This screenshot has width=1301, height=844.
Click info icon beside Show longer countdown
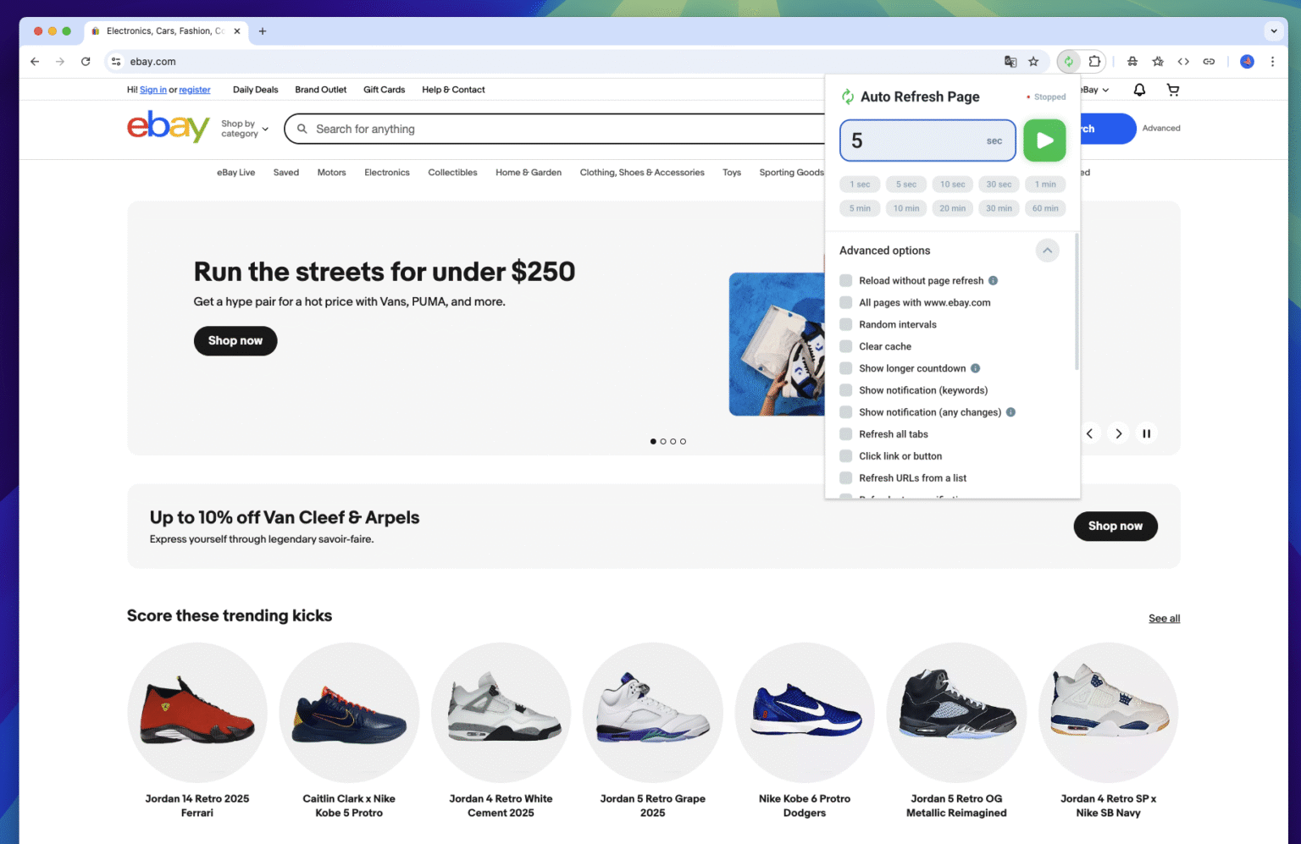tap(975, 368)
